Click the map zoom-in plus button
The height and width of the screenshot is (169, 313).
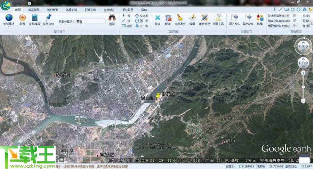point(303,73)
